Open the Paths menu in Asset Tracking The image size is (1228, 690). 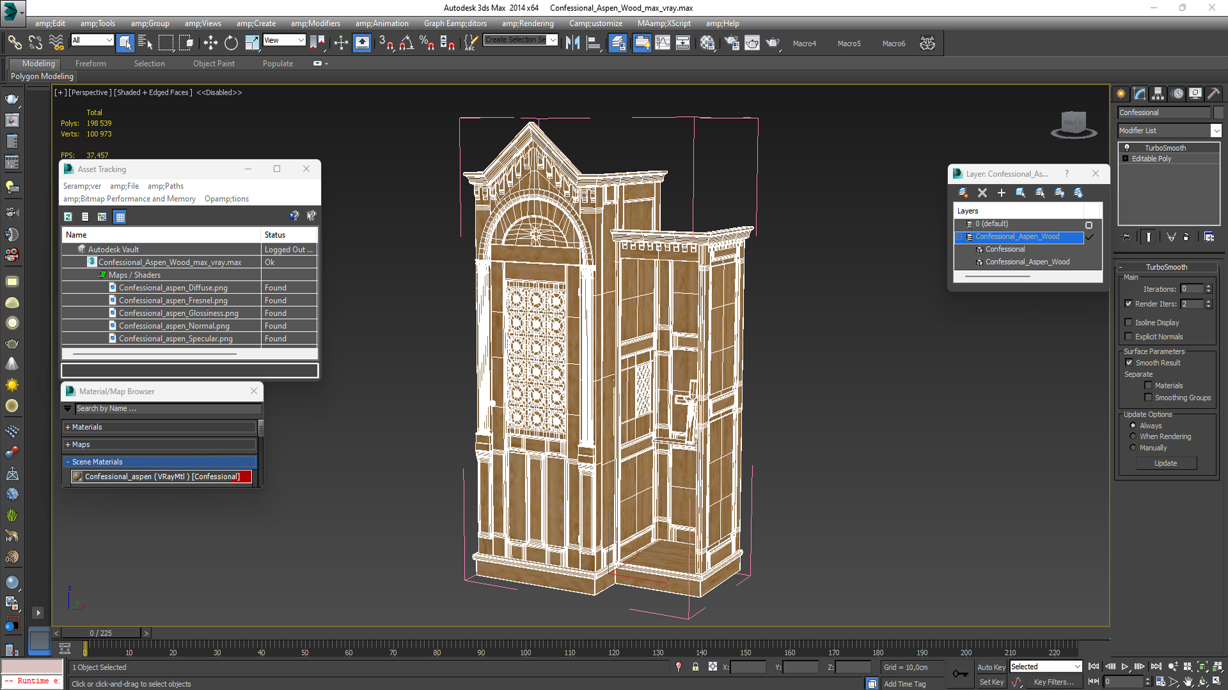166,186
